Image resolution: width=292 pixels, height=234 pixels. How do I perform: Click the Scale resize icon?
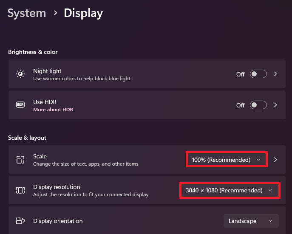click(20, 160)
